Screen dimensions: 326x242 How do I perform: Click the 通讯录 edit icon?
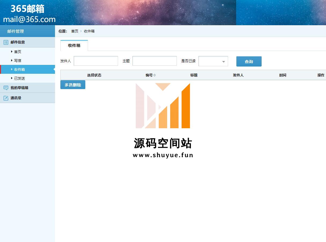(6, 98)
